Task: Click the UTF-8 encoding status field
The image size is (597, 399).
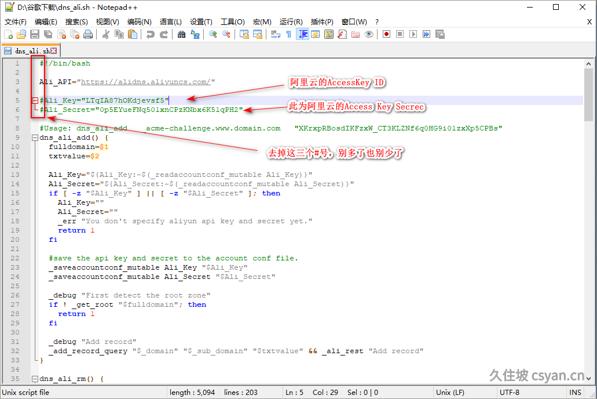Action: click(510, 392)
